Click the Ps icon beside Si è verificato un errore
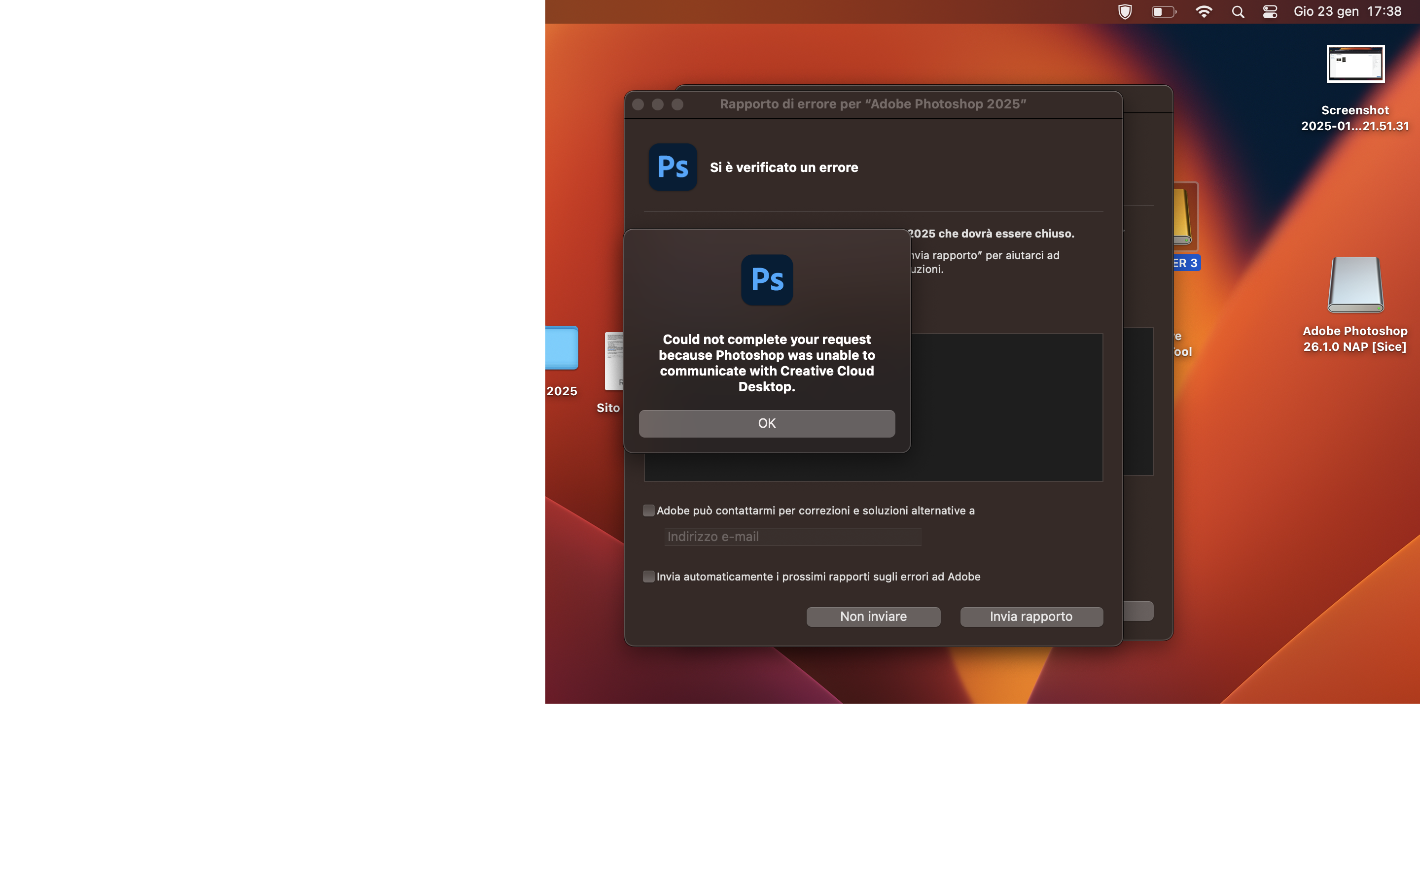Viewport: 1420px width, 887px height. [673, 167]
